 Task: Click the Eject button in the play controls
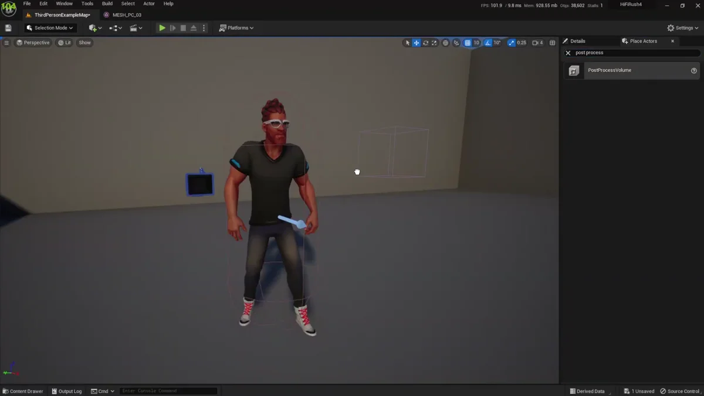coord(193,28)
